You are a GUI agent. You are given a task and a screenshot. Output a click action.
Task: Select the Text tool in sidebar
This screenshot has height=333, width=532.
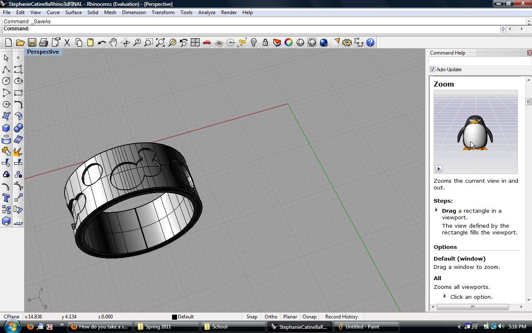[6, 198]
